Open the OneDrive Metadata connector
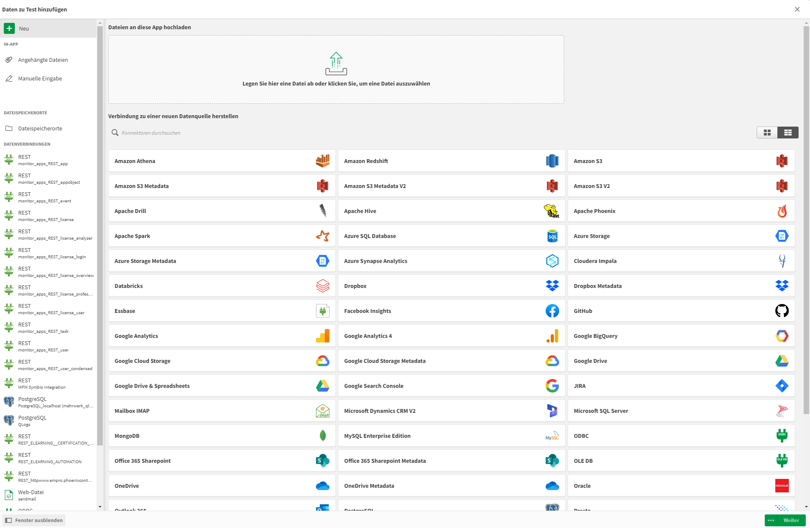 (x=451, y=486)
